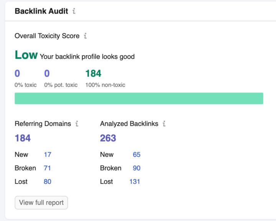This screenshot has height=221, width=276.
Task: Click the Low toxicity score label
Action: pyautogui.click(x=26, y=55)
